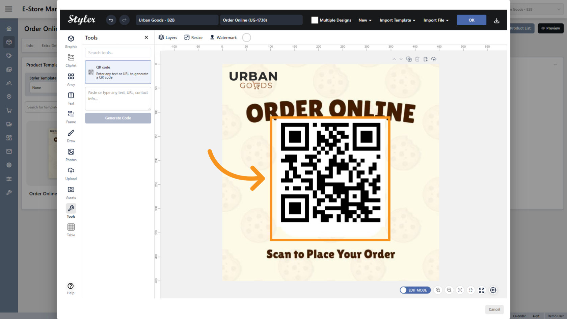
Task: Enter fullscreen canvas view
Action: [x=482, y=290]
